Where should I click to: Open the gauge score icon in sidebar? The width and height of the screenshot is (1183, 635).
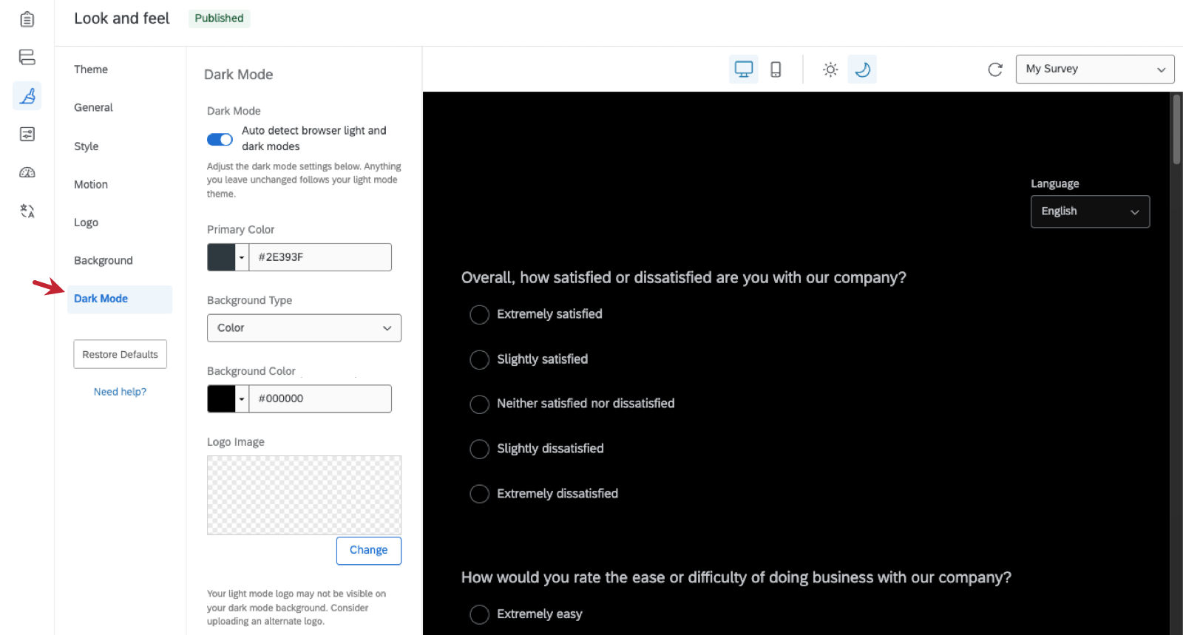point(27,172)
